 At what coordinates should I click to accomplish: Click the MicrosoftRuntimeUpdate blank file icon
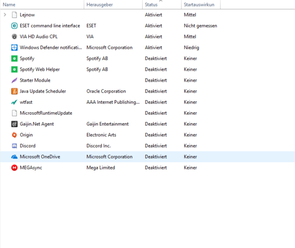click(14, 113)
